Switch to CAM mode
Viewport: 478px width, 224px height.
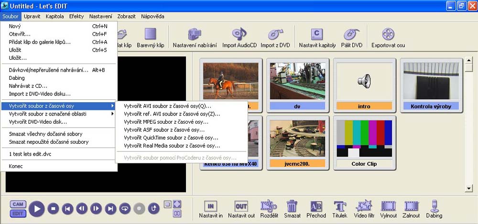(x=18, y=204)
